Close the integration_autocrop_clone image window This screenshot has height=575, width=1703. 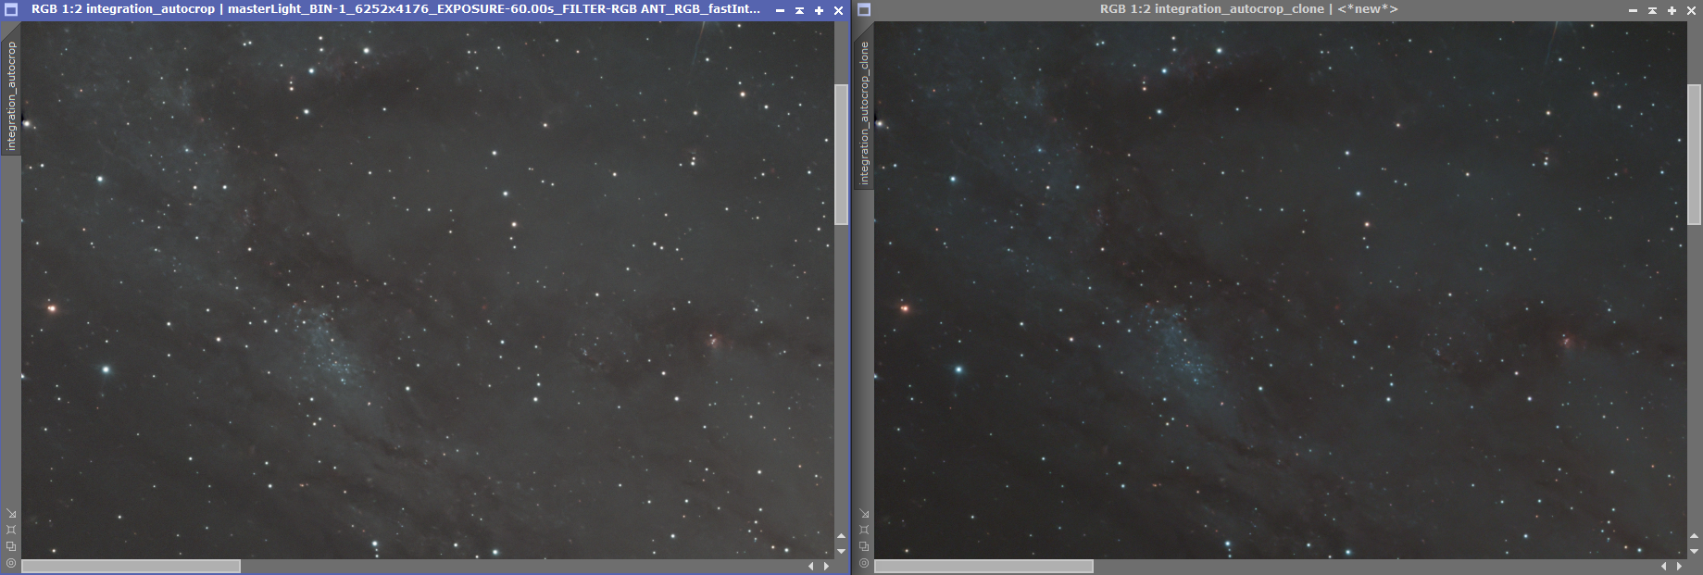1691,11
